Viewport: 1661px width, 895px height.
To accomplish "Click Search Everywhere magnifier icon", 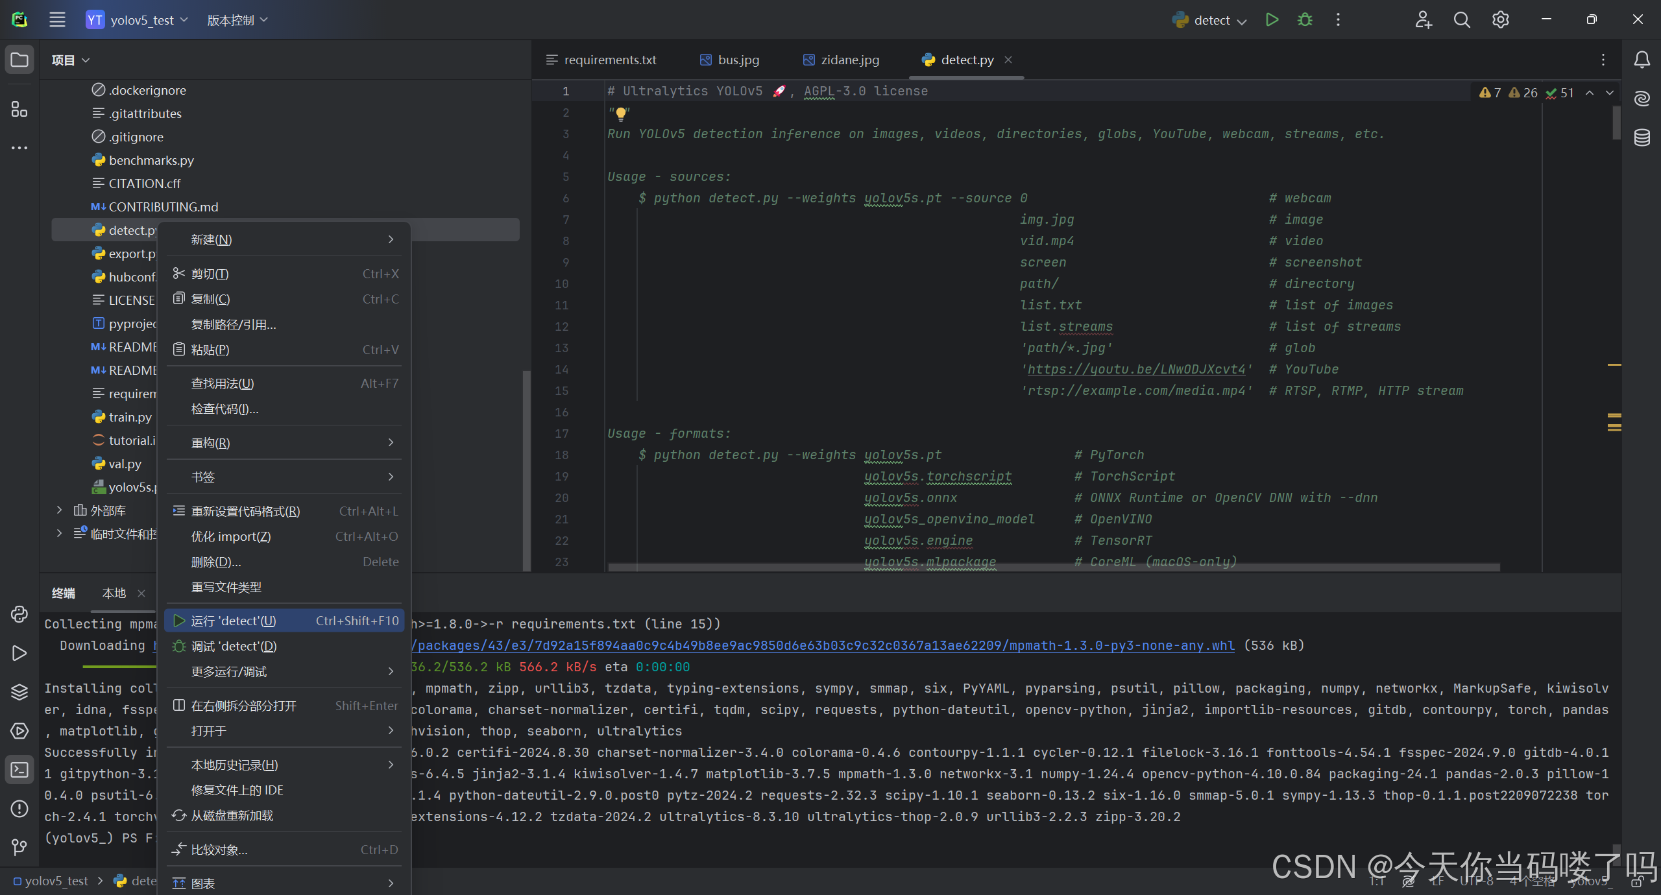I will [x=1462, y=20].
